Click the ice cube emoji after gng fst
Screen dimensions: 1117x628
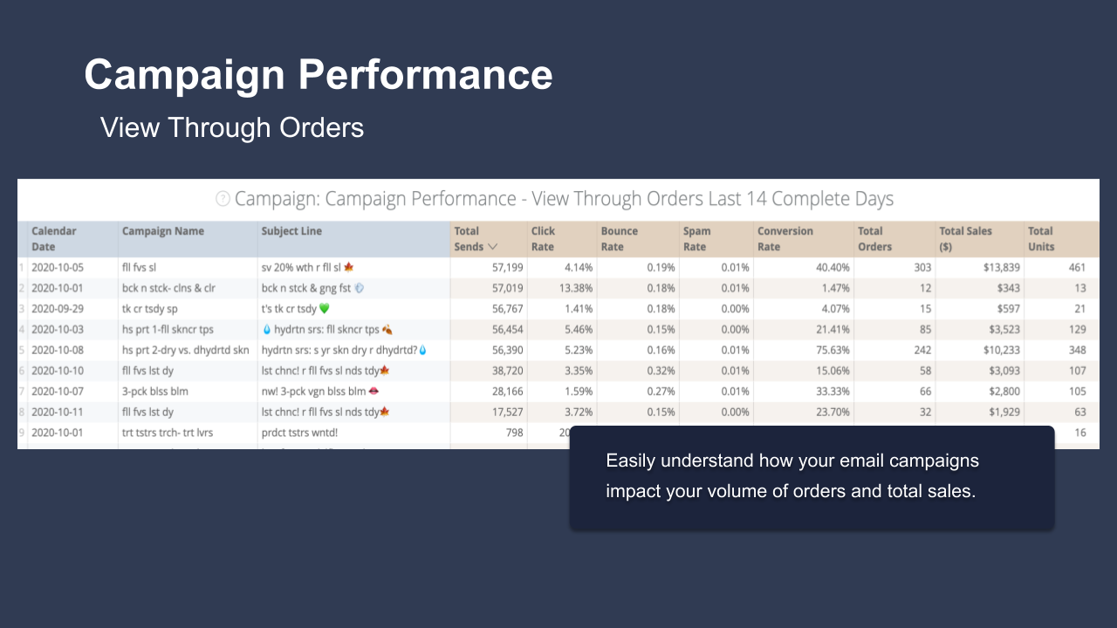pos(360,288)
